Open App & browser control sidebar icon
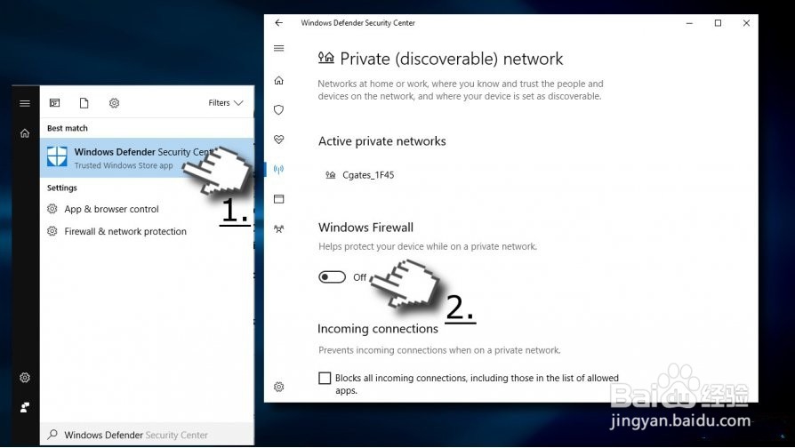 (x=279, y=198)
